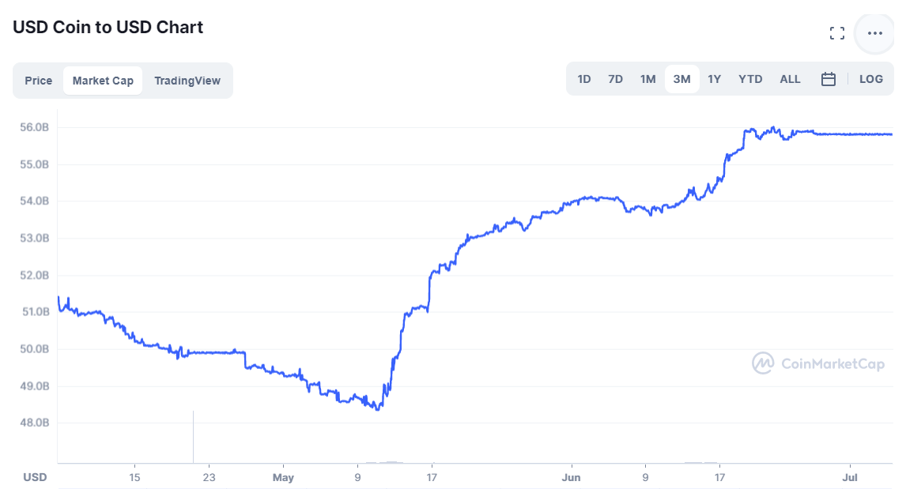Viewport: 906px width, 489px height.
Task: Click the chart line low point near May 11
Action: tap(378, 408)
